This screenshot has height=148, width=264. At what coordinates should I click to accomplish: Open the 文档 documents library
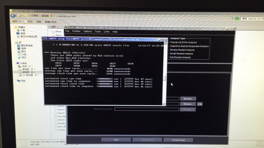[x=22, y=54]
